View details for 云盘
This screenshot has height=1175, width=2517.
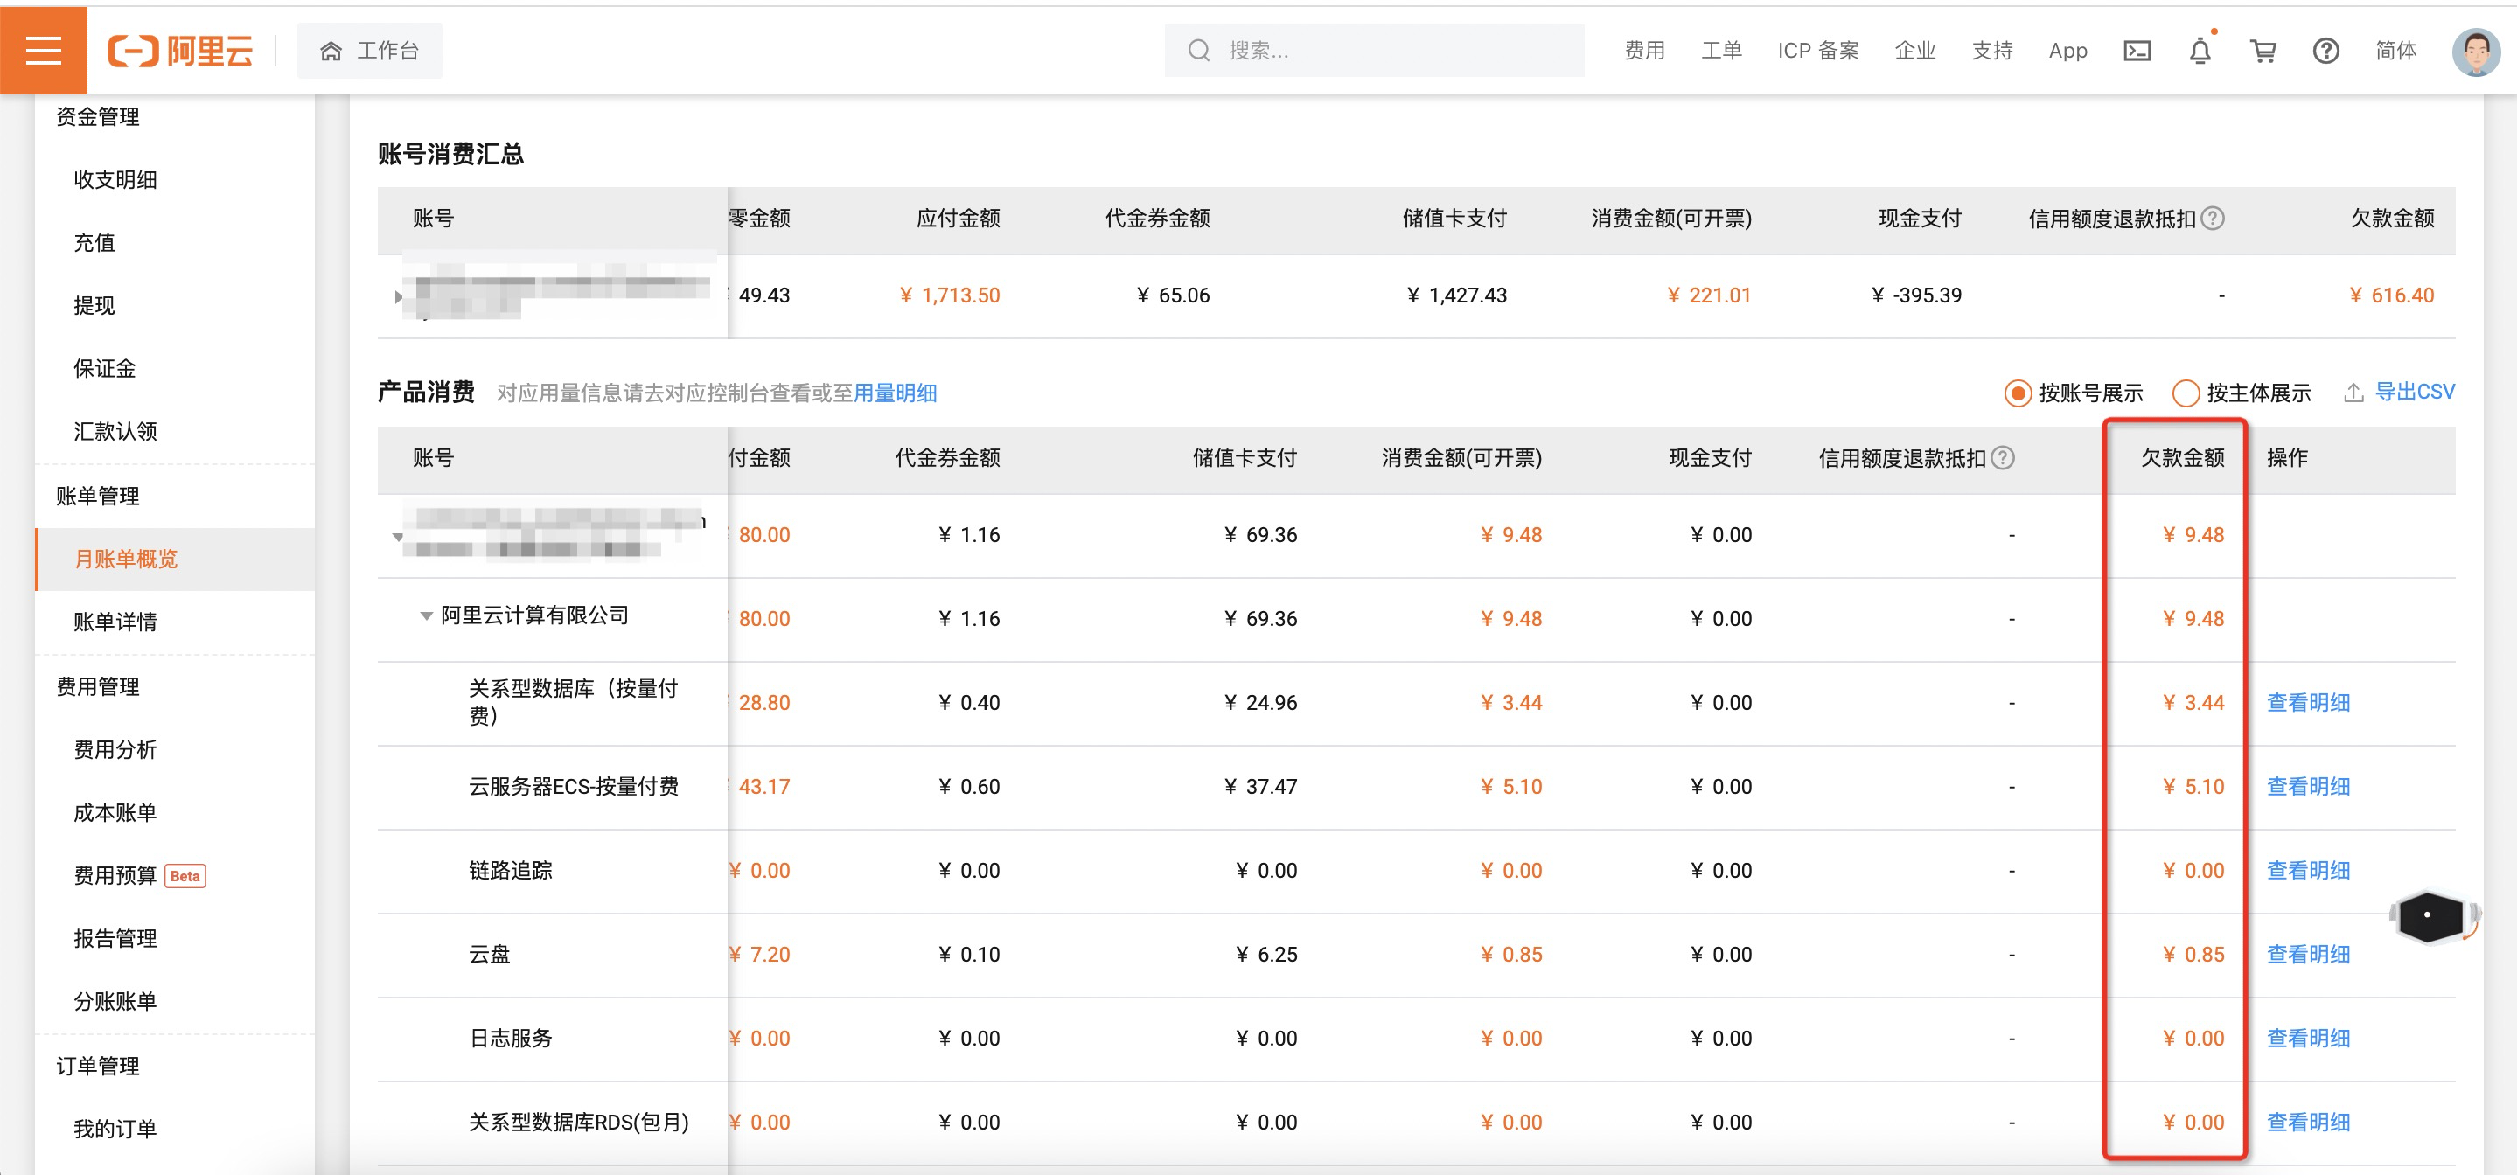tap(2308, 955)
